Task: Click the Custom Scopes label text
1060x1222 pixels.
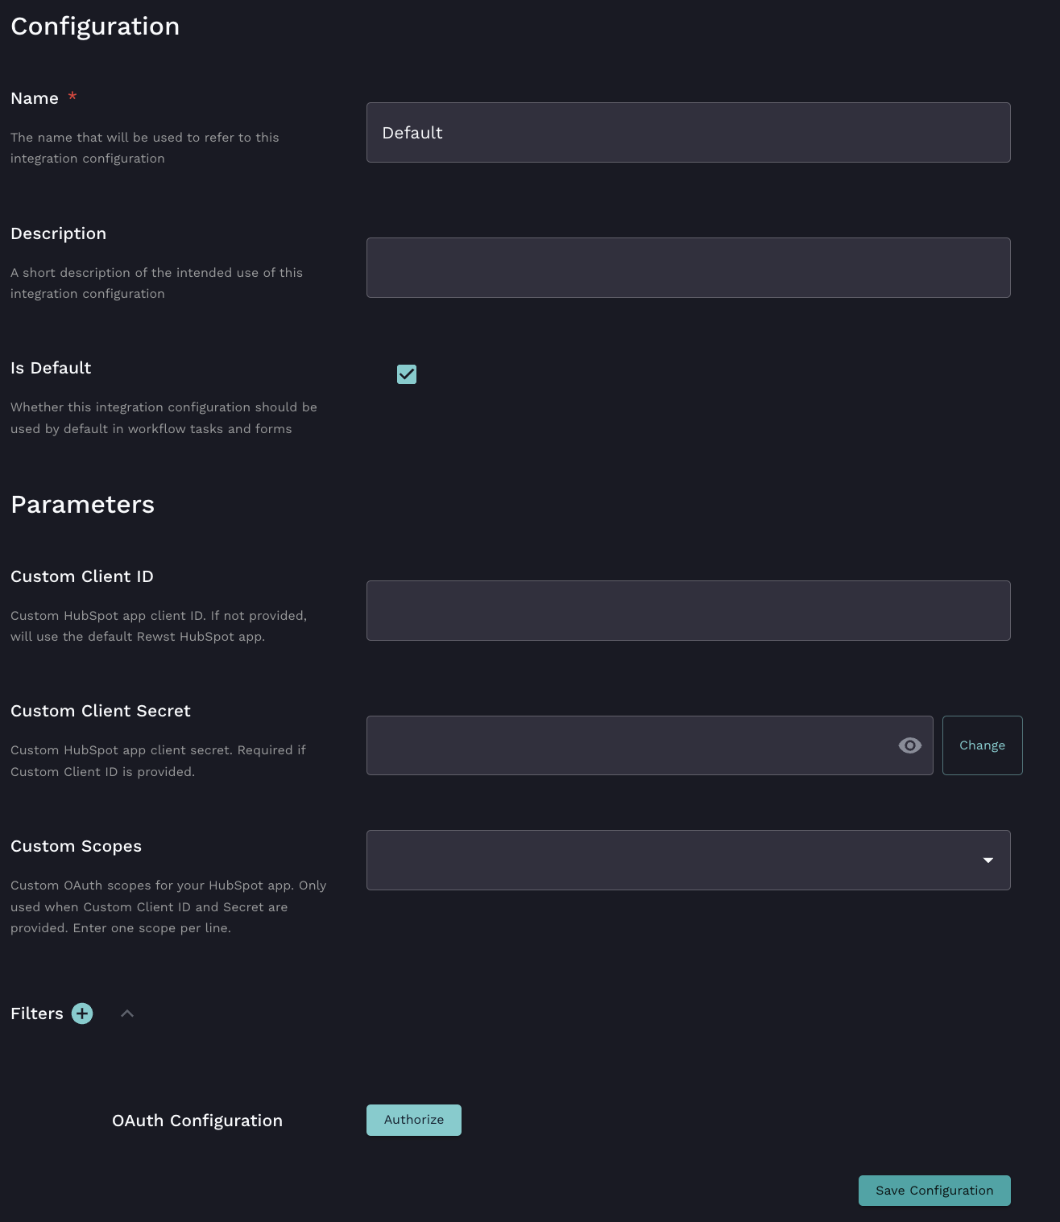Action: click(77, 846)
